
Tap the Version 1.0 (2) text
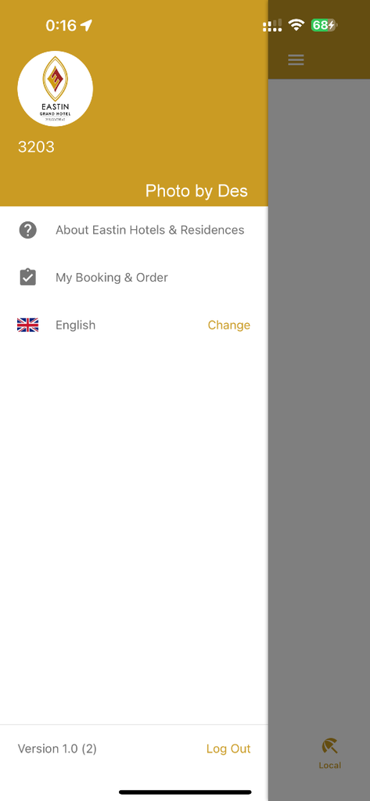pos(57,749)
